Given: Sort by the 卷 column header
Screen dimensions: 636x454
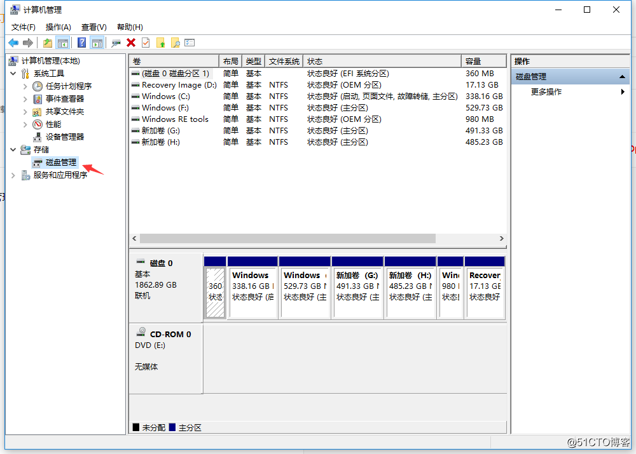Looking at the screenshot, I should (174, 61).
